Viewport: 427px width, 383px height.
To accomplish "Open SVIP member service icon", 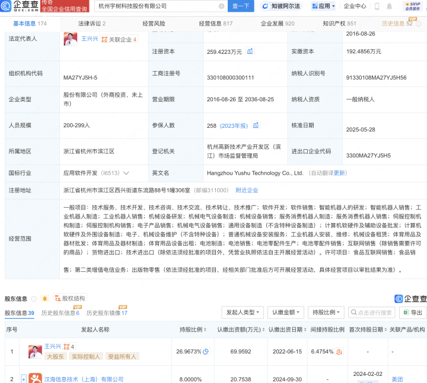I will (413, 7).
